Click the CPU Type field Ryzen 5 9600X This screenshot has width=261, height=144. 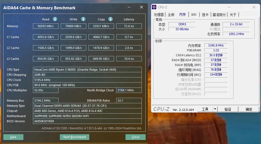[x=87, y=70]
